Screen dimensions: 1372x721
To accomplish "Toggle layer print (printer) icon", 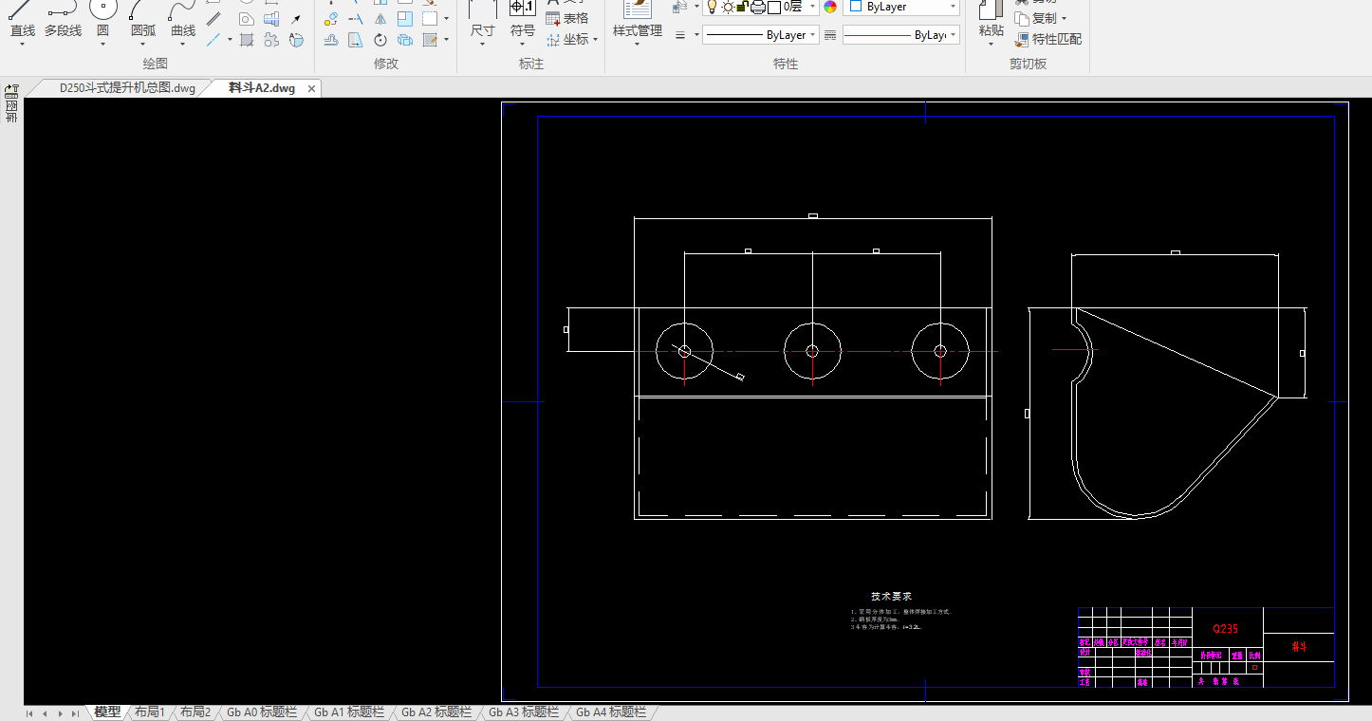I will (x=758, y=7).
